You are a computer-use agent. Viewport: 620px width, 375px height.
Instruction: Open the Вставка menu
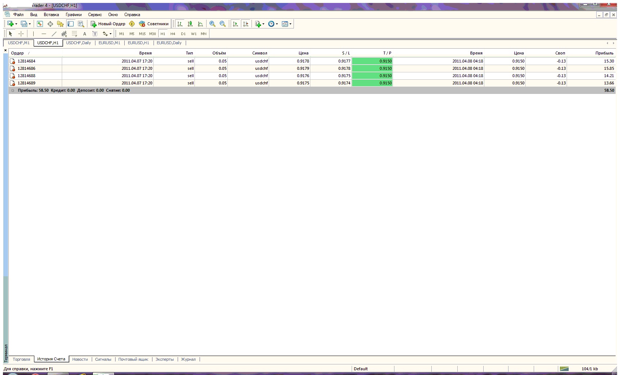[51, 15]
